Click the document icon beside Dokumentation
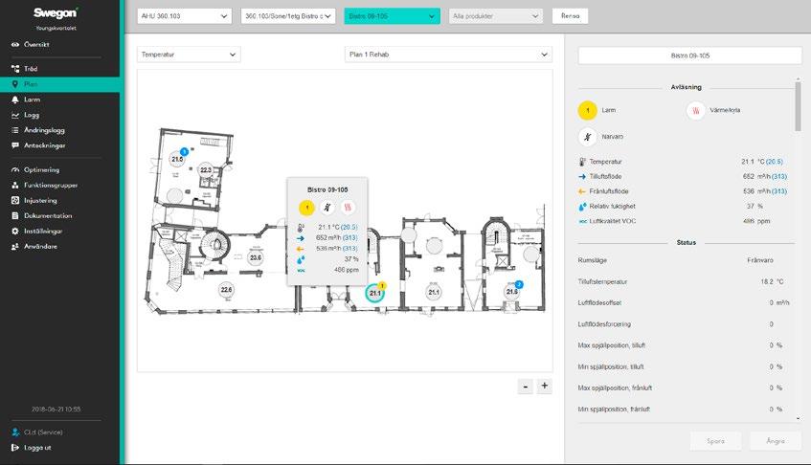This screenshot has height=465, width=811. click(x=15, y=215)
